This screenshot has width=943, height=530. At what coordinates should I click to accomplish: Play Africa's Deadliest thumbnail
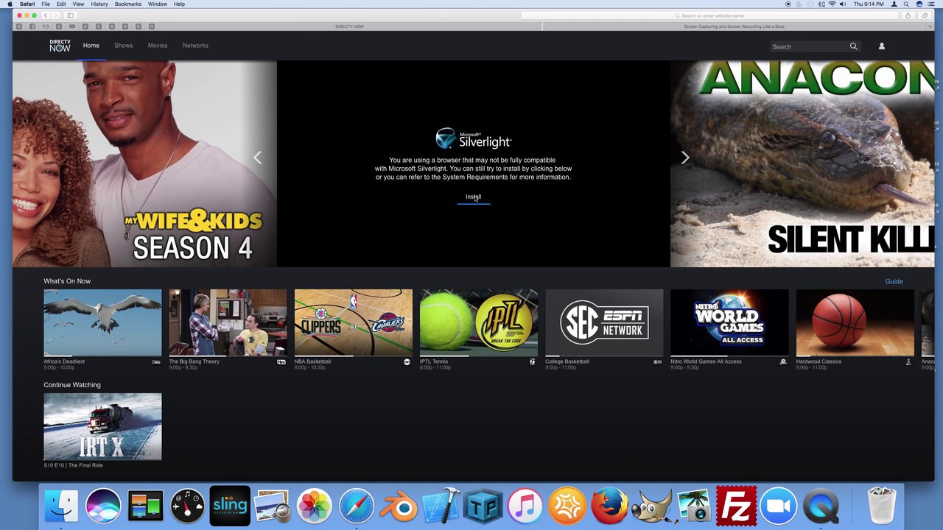pos(102,322)
